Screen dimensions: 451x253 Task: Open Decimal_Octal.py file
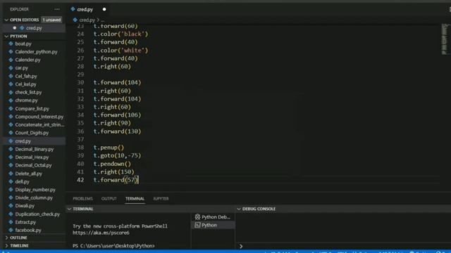pos(33,165)
